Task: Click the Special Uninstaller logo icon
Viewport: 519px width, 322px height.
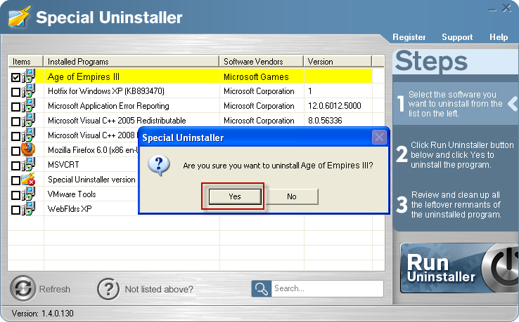Action: click(x=19, y=17)
